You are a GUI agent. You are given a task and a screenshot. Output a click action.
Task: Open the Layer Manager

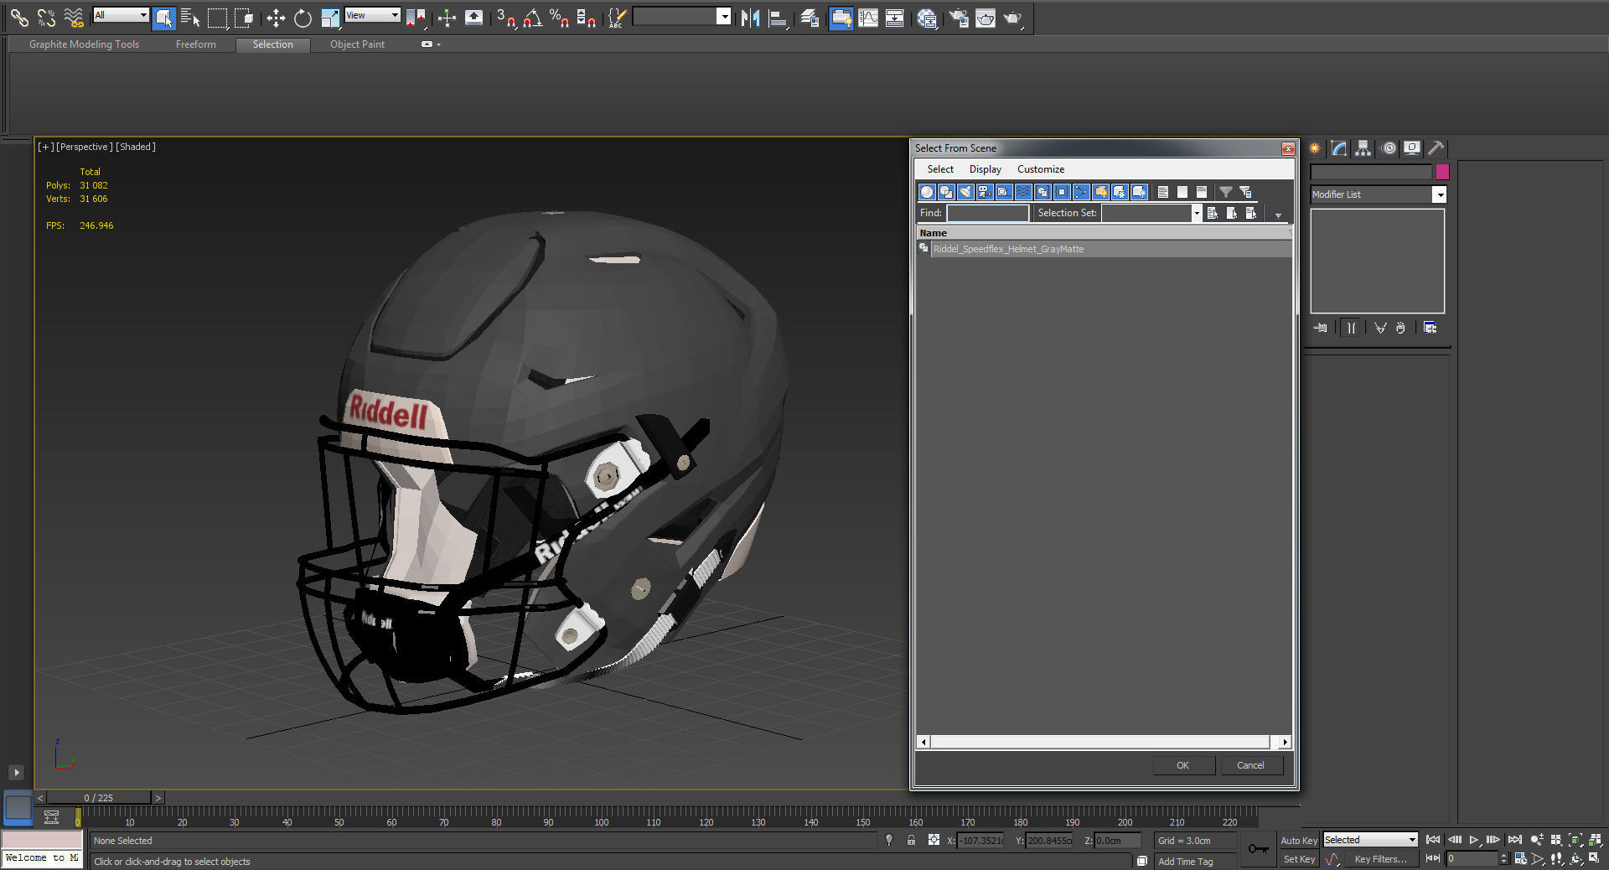pos(810,18)
